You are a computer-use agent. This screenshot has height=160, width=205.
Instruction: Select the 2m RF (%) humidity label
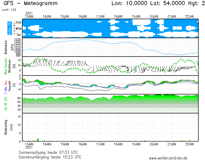(x=6, y=103)
